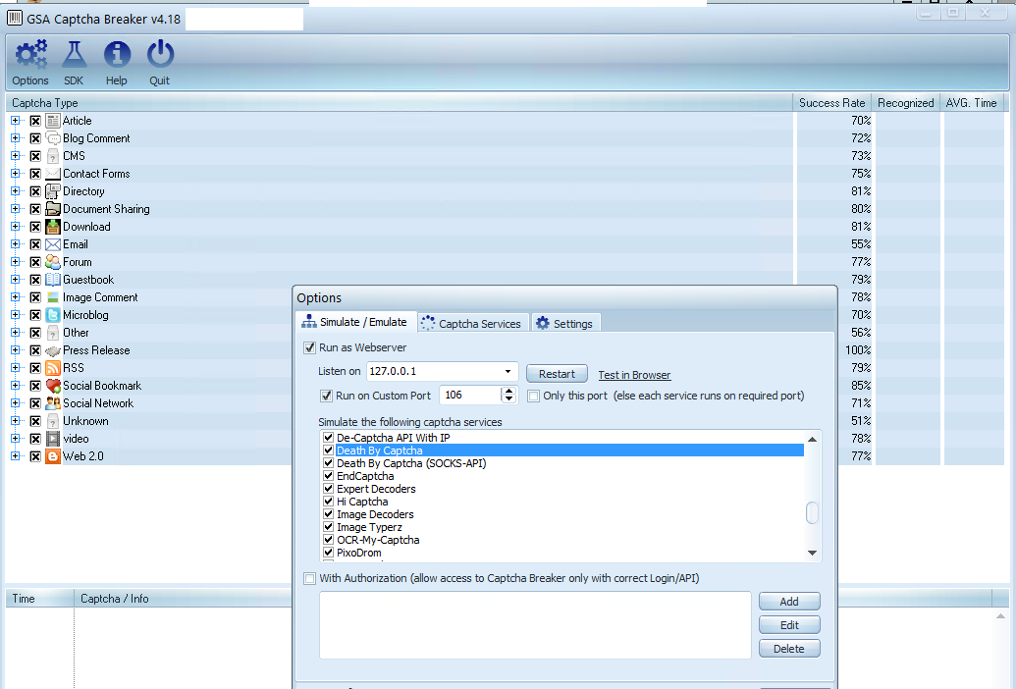Click the Article category icon
Screen dimensions: 1016x689
click(x=53, y=121)
